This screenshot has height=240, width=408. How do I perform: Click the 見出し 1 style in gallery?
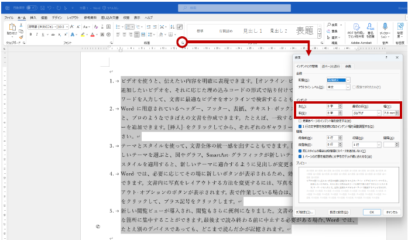(x=253, y=30)
